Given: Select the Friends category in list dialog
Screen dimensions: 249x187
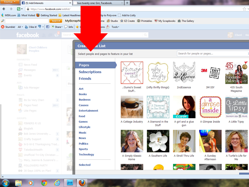Looking at the screenshot, I should pyautogui.click(x=85, y=79).
